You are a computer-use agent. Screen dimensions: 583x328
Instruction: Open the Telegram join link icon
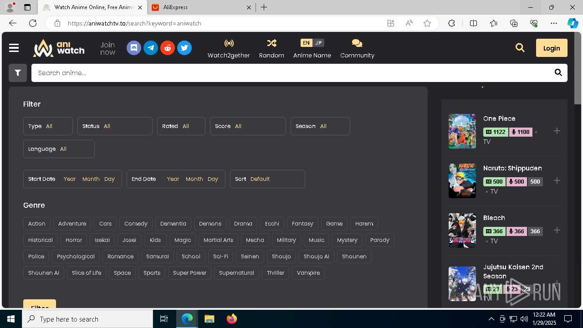(151, 48)
